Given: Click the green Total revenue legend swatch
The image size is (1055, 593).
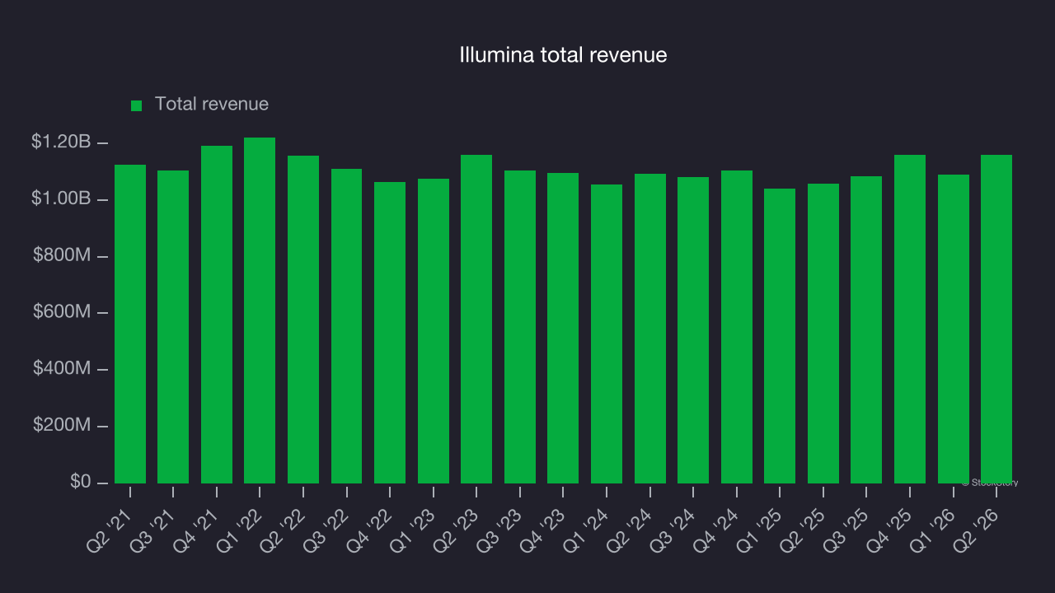Looking at the screenshot, I should pyautogui.click(x=137, y=105).
